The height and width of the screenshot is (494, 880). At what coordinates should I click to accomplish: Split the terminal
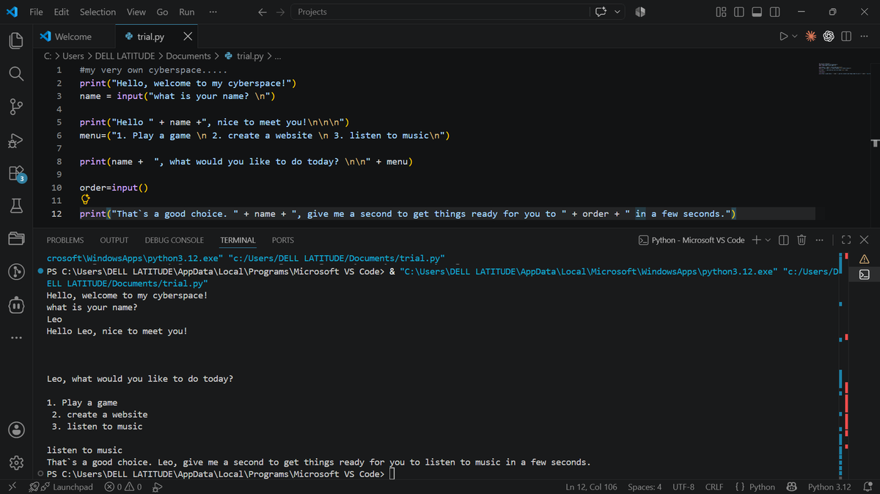click(x=784, y=240)
